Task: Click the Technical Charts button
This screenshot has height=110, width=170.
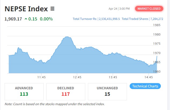Action: (x=145, y=86)
